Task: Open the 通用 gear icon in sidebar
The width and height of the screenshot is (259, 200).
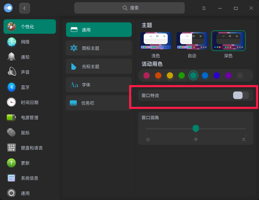Action: click(x=11, y=193)
